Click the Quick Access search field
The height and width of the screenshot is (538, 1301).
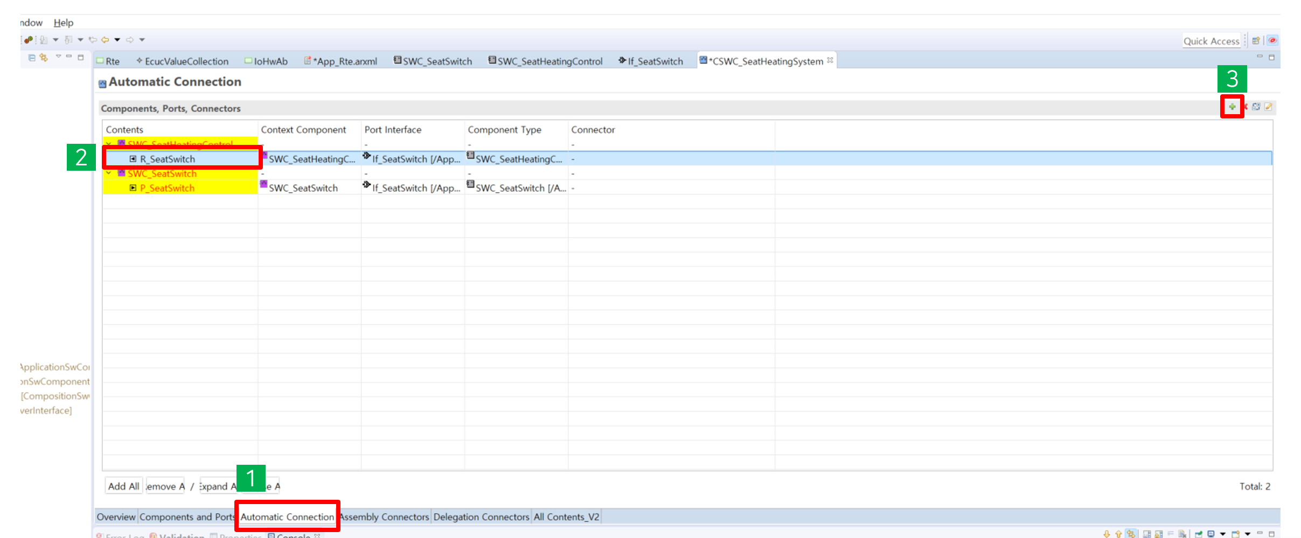(1211, 41)
